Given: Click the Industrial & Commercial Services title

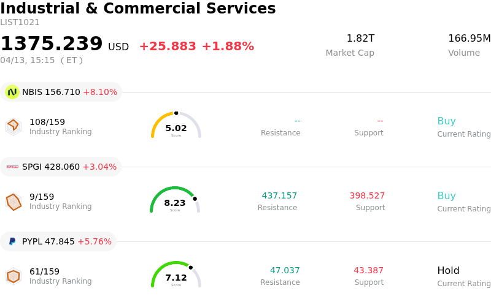Looking at the screenshot, I should pos(138,9).
